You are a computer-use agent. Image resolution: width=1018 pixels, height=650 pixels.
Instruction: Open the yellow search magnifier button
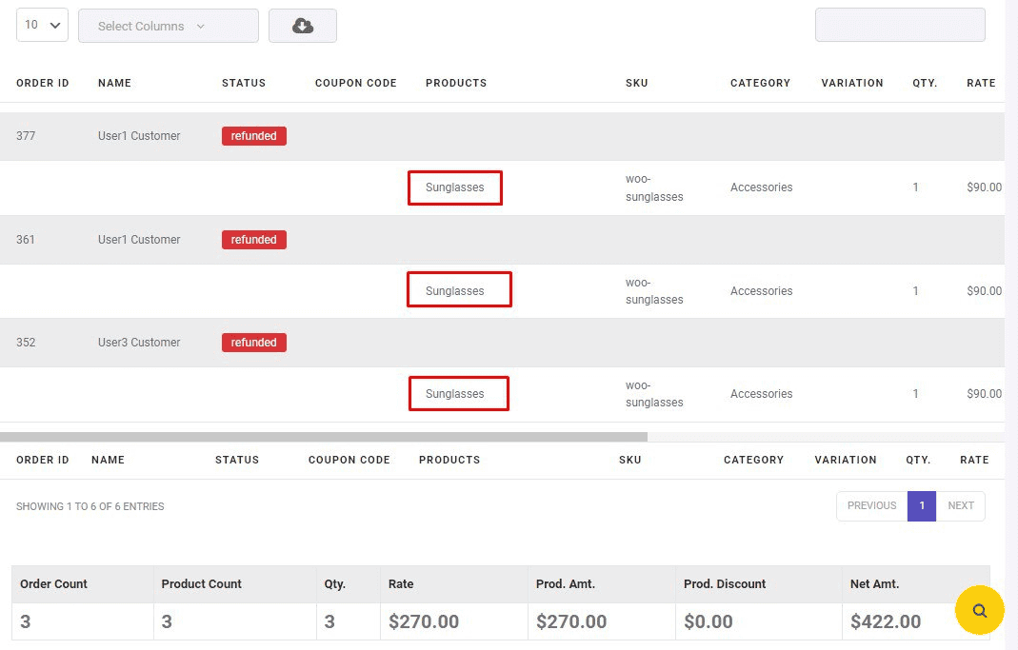(x=980, y=610)
